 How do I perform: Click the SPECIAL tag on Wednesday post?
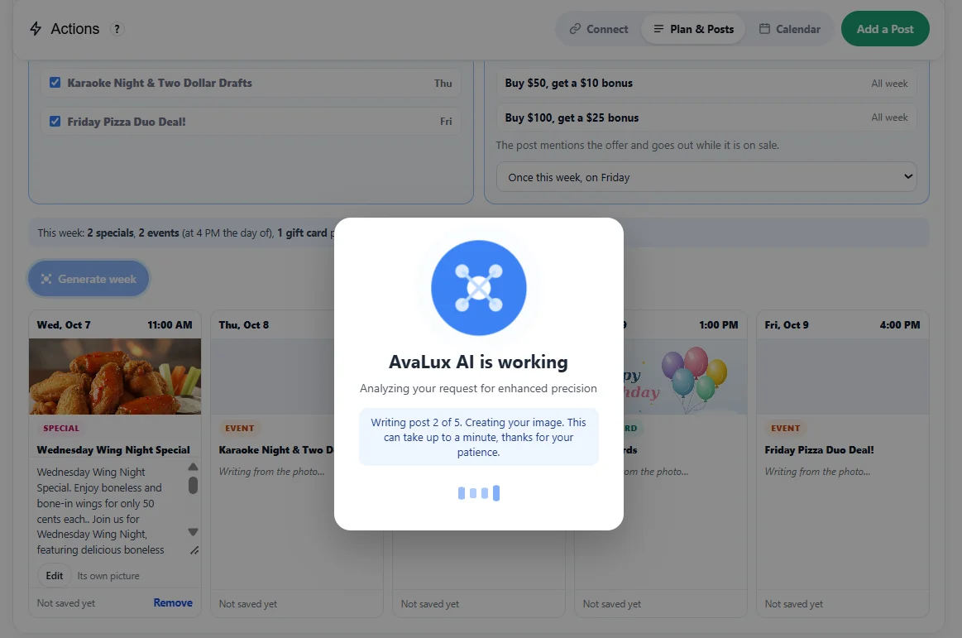[x=60, y=429]
